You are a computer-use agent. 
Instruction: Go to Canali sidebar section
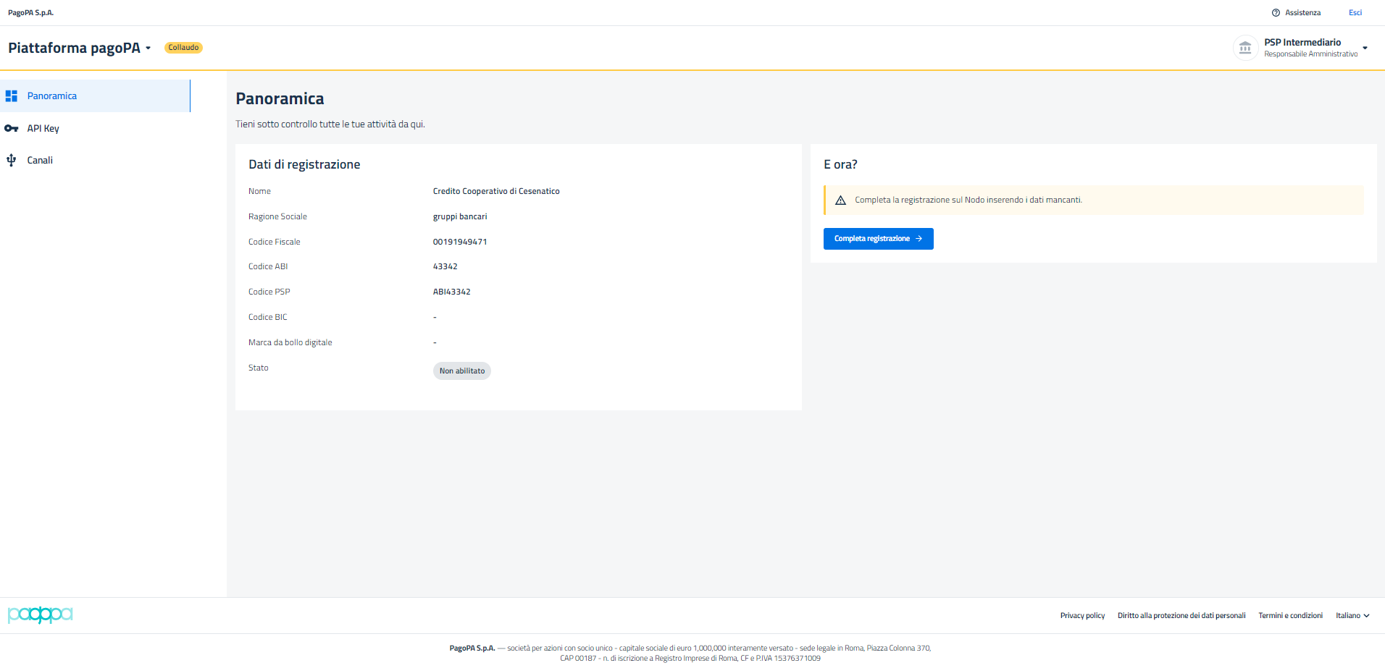point(40,161)
